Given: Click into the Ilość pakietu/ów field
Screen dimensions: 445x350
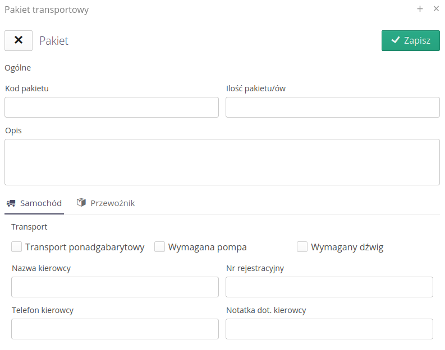Looking at the screenshot, I should click(332, 108).
